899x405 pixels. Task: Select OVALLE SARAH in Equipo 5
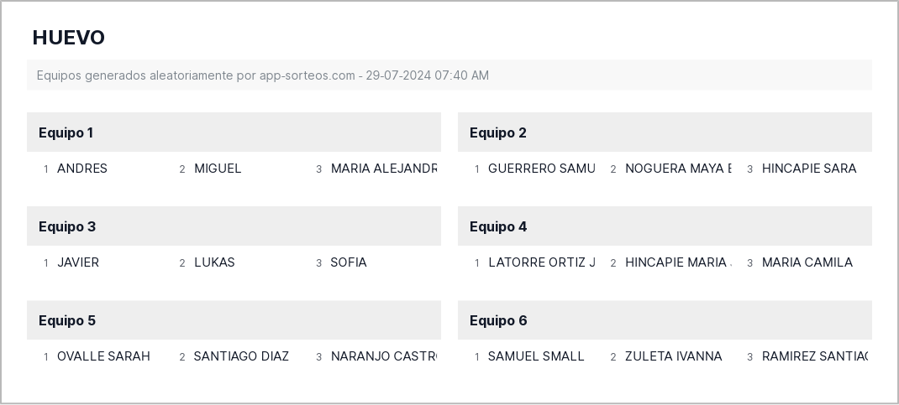point(103,356)
